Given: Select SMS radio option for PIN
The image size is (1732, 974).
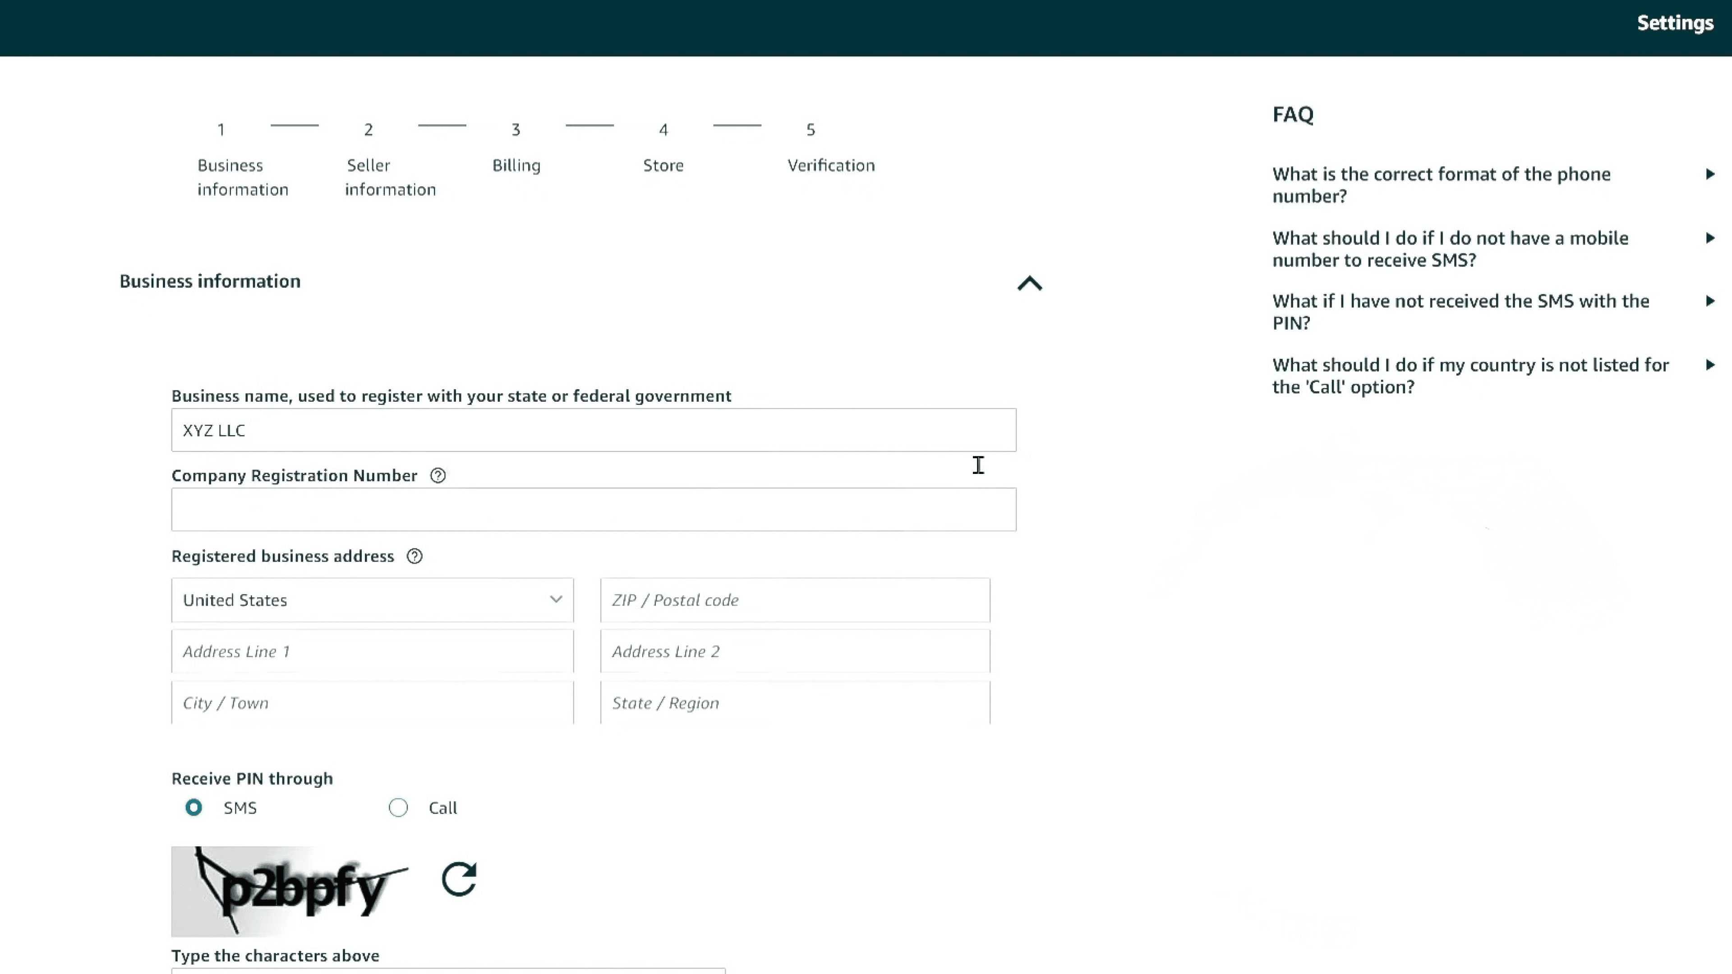Looking at the screenshot, I should (193, 807).
